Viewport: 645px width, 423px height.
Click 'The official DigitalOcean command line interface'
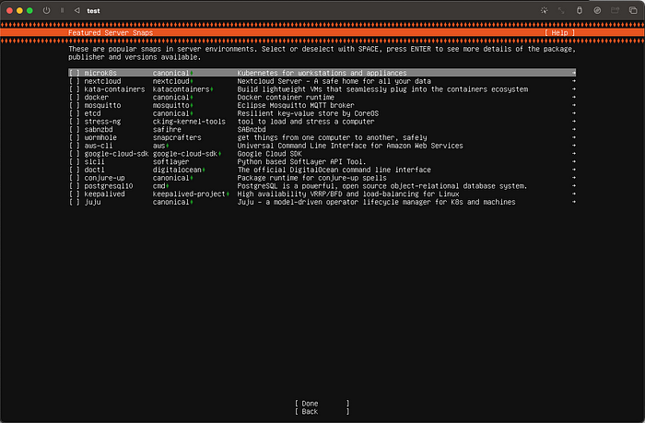tap(334, 170)
